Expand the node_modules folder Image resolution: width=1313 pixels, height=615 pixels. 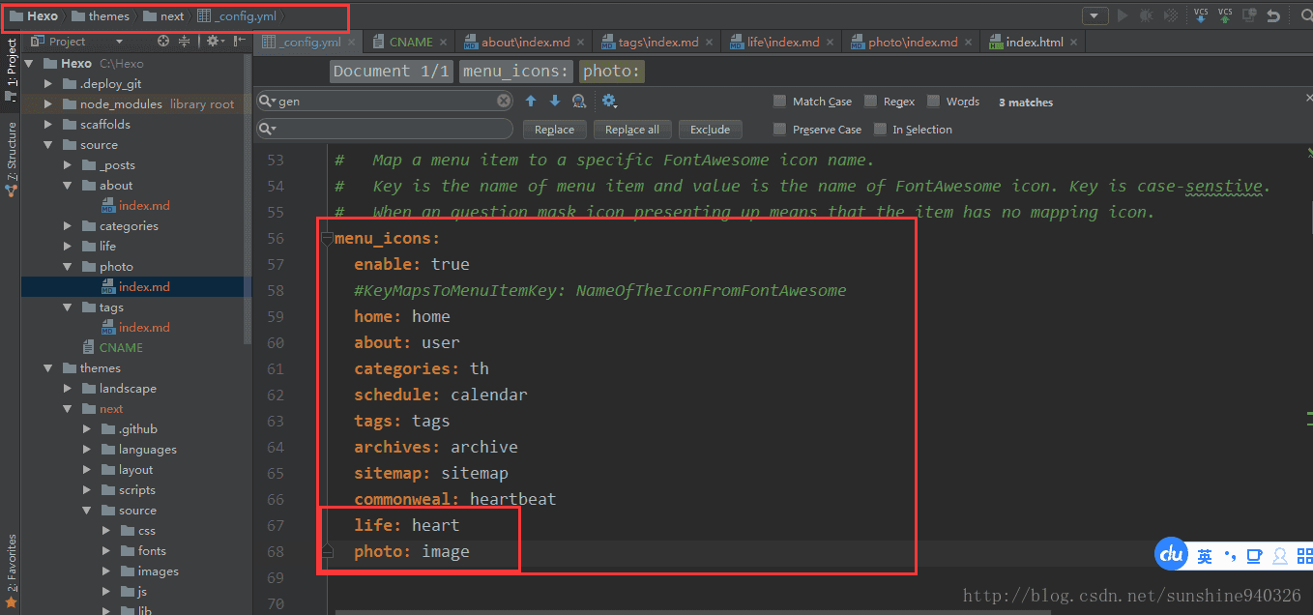48,104
